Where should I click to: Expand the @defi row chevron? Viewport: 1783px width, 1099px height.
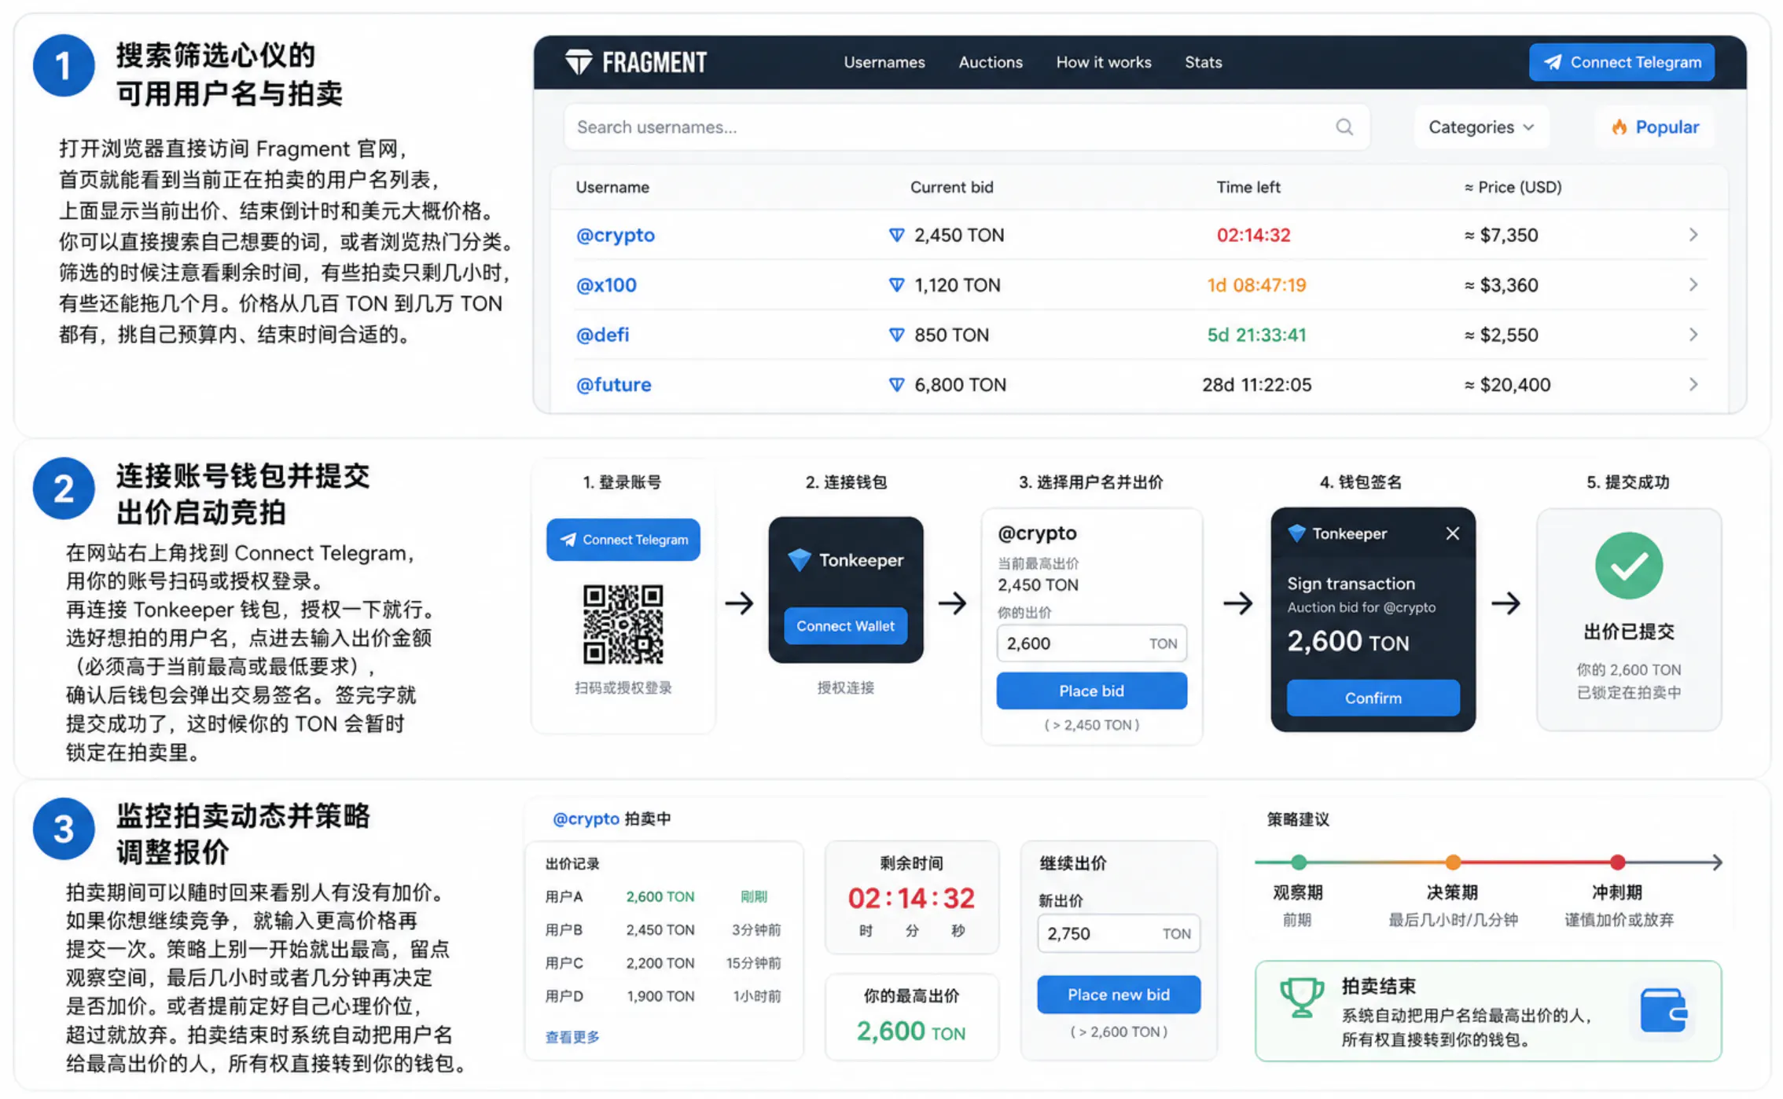click(x=1693, y=335)
